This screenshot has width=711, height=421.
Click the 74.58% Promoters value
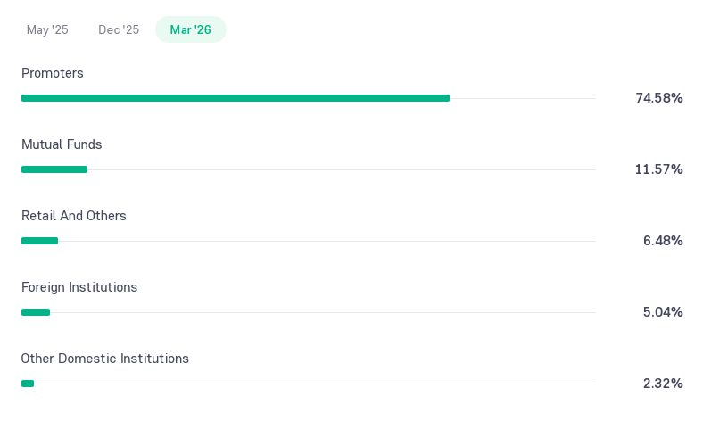point(659,98)
